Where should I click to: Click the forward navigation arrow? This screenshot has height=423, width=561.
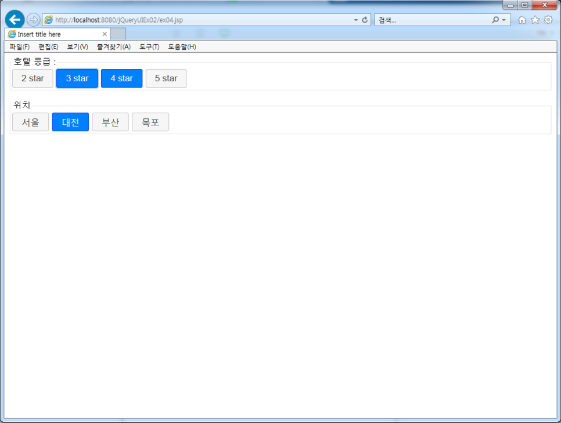coord(33,20)
